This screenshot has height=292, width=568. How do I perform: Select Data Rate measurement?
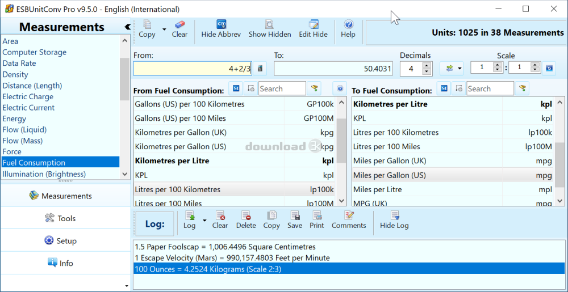click(60, 64)
